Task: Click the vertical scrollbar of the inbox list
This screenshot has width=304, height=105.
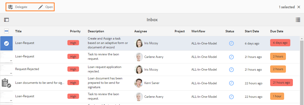Action: (x=302, y=70)
